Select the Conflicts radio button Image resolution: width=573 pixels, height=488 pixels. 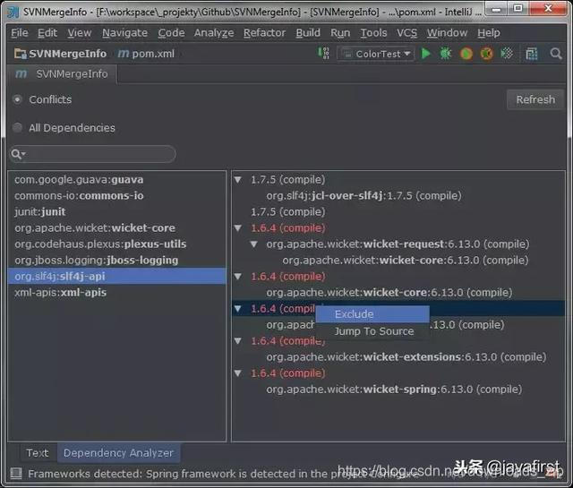[x=17, y=99]
